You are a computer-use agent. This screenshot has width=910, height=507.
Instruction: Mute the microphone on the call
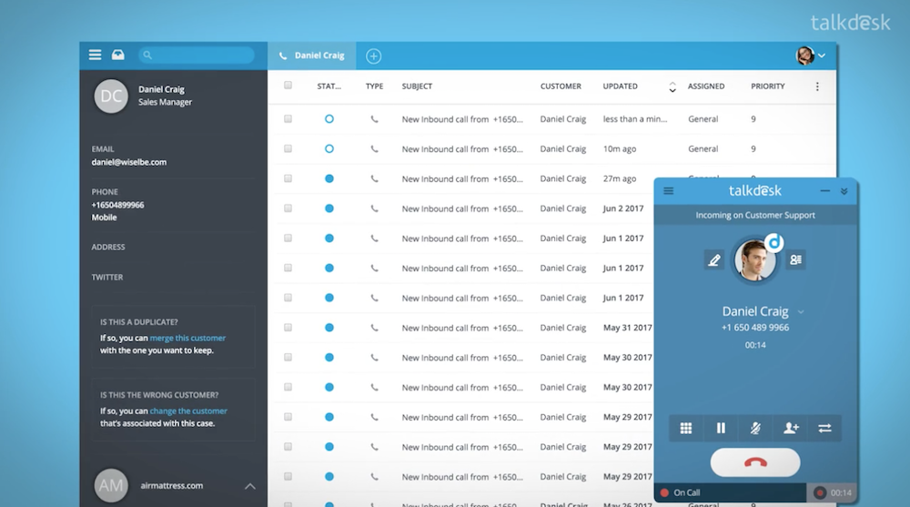pyautogui.click(x=755, y=428)
